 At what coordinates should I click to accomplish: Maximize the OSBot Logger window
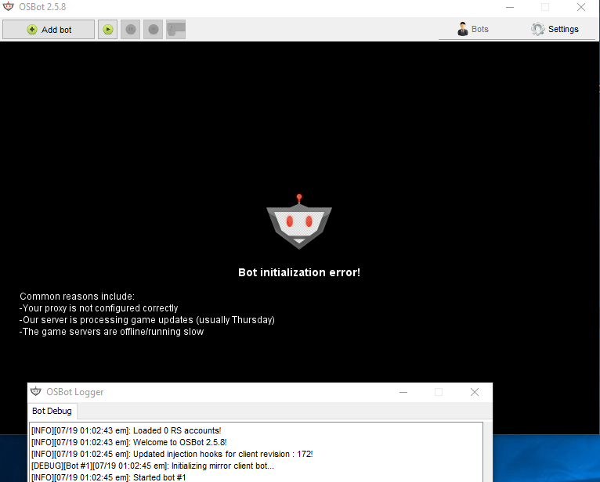tap(439, 392)
